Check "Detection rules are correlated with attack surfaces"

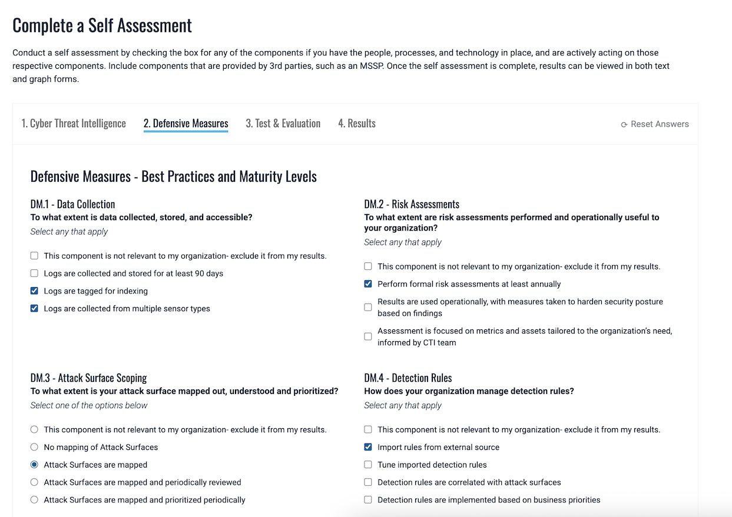[x=367, y=482]
